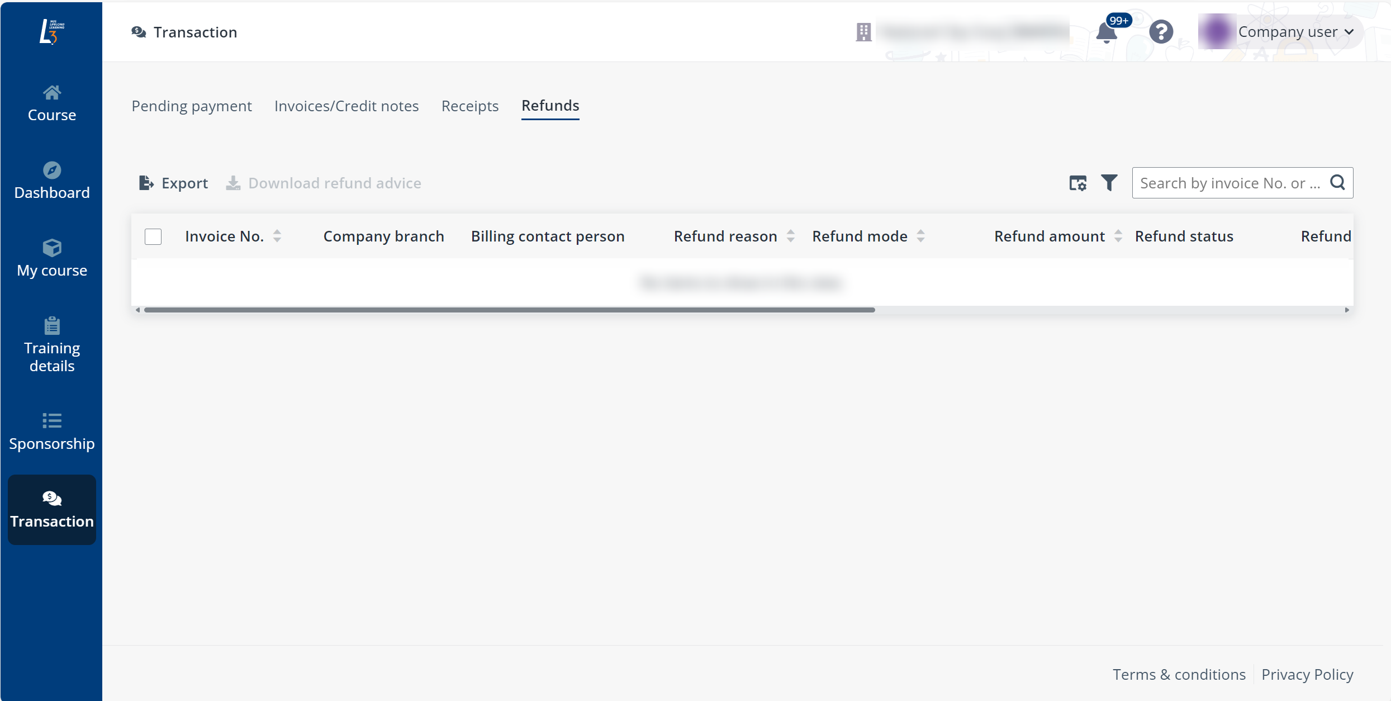This screenshot has height=701, width=1391.
Task: Click the horizontal table scrollbar
Action: click(x=509, y=310)
